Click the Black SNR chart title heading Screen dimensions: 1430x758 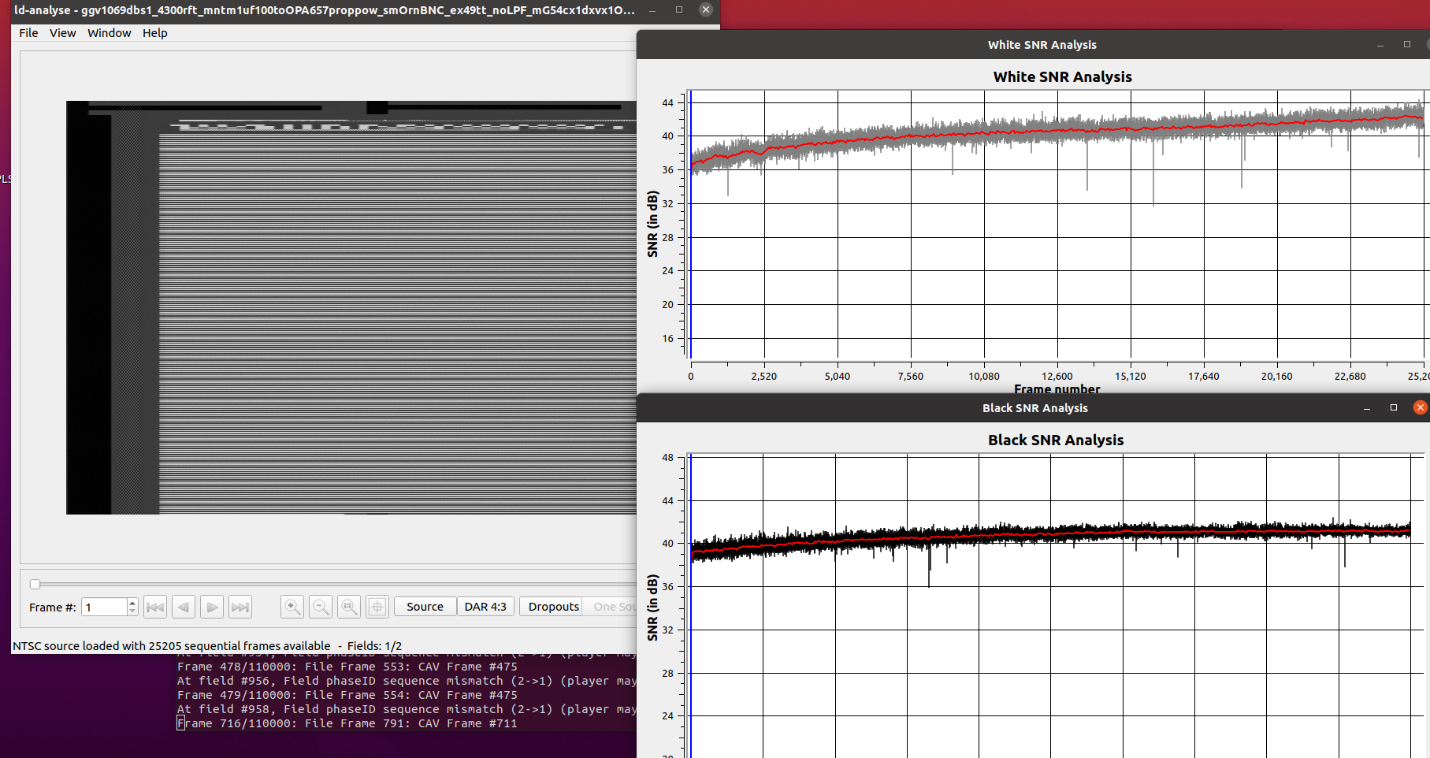pyautogui.click(x=1056, y=440)
